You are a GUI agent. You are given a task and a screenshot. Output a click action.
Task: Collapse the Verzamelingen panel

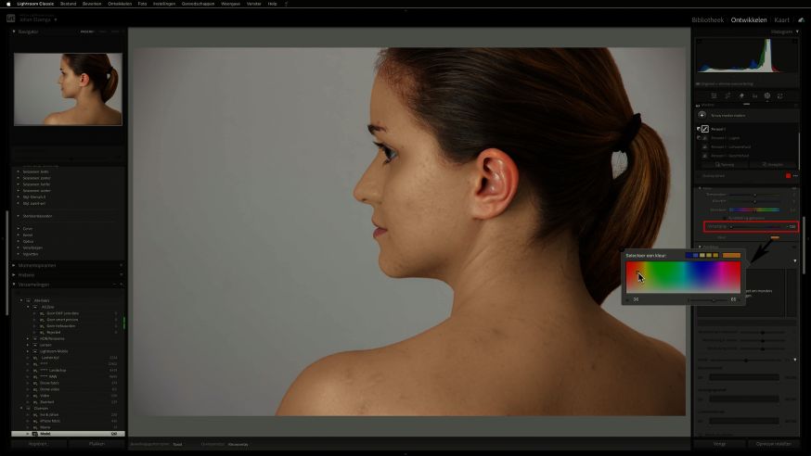tap(14, 285)
